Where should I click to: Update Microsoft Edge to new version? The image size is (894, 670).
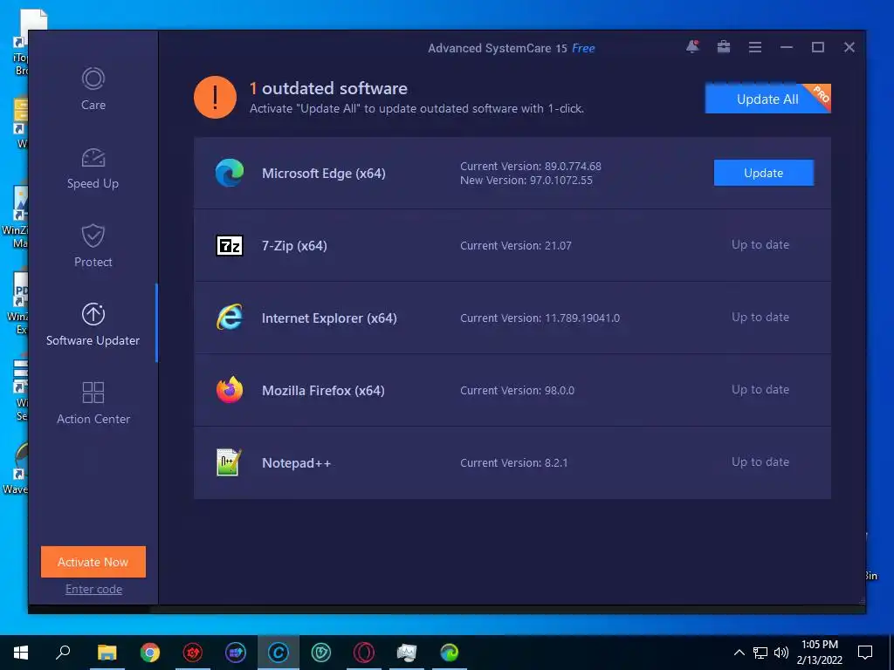coord(763,173)
